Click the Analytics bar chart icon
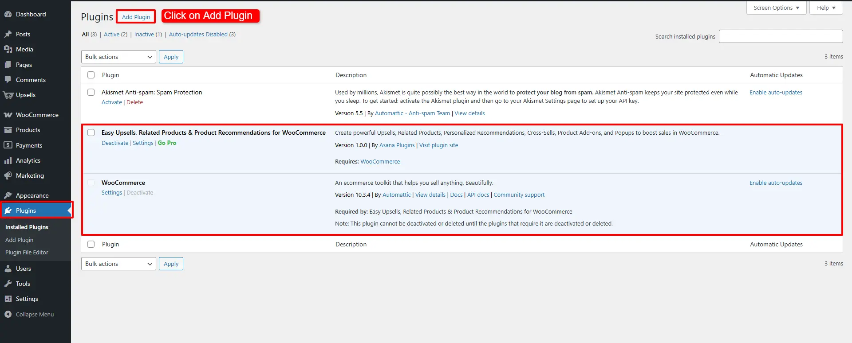The width and height of the screenshot is (852, 343). point(8,160)
